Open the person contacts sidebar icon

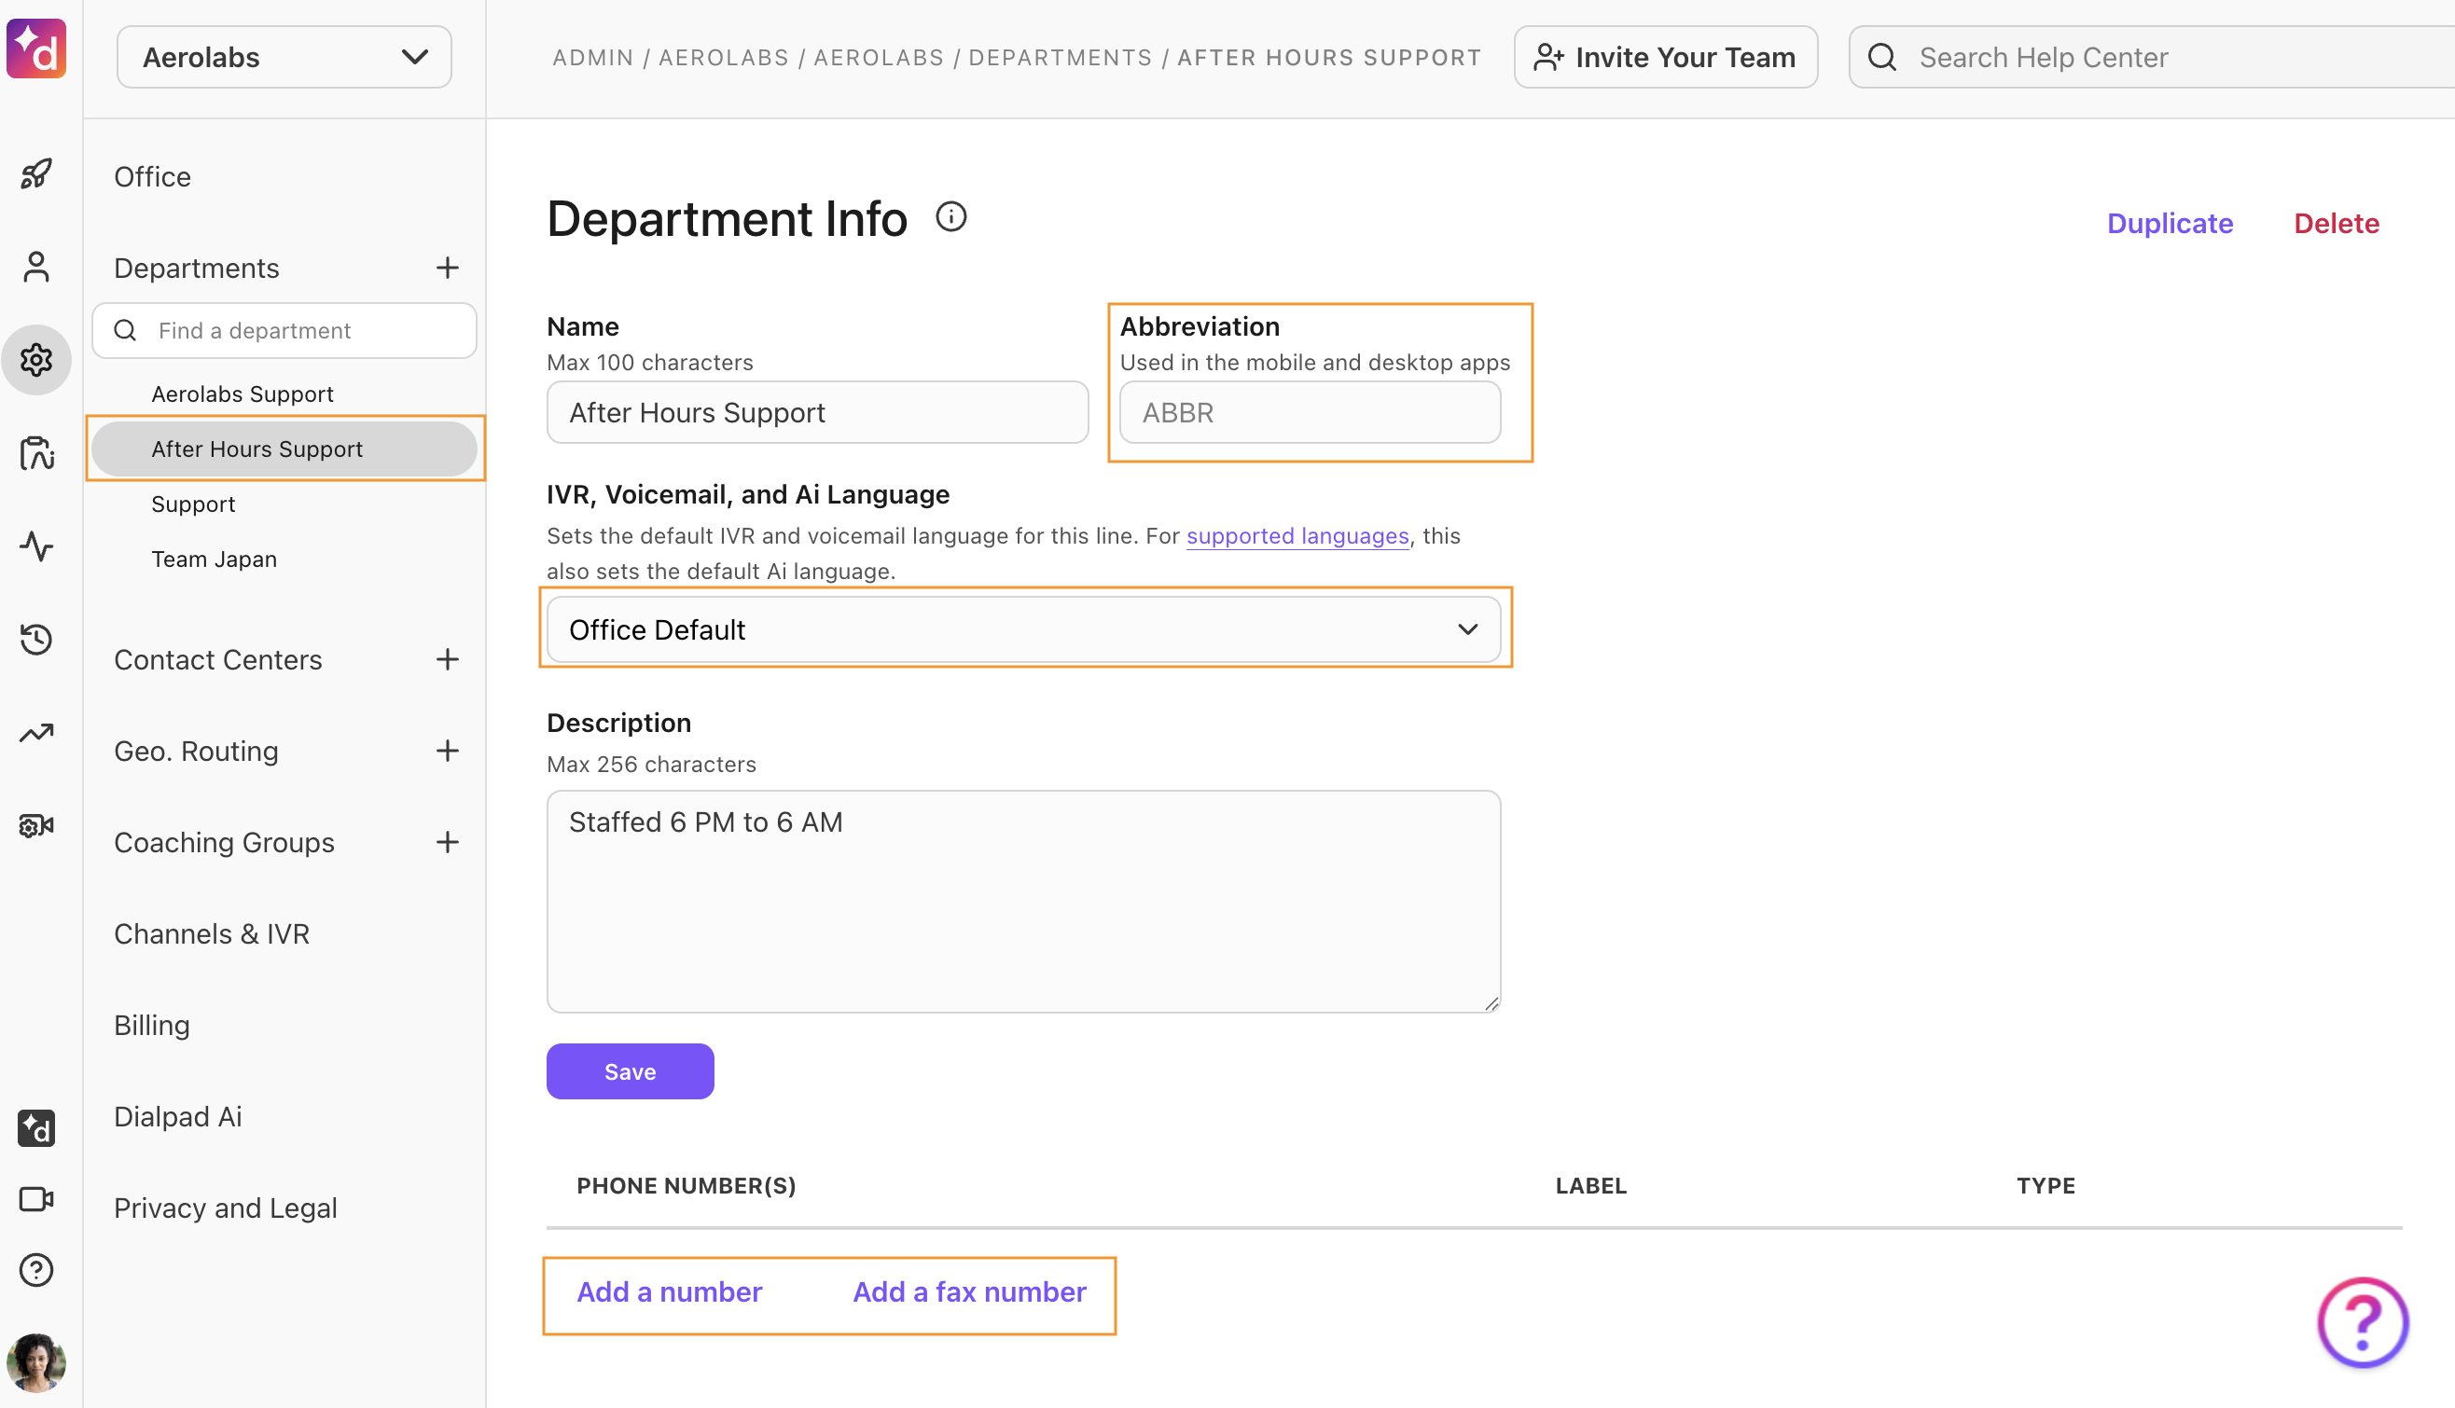click(36, 267)
